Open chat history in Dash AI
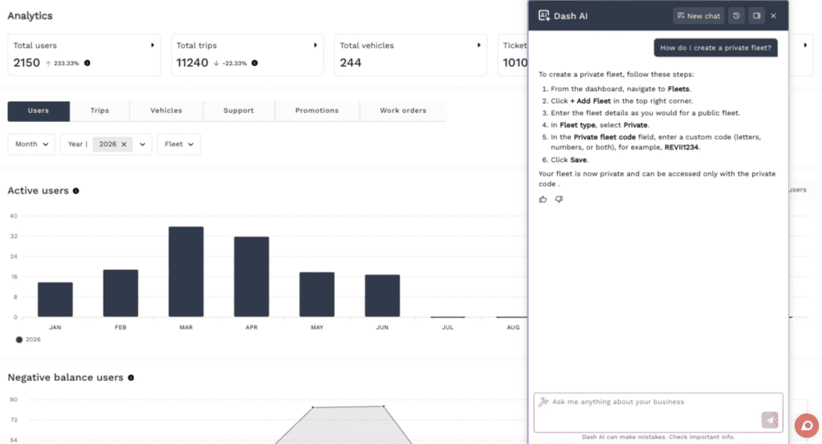 pyautogui.click(x=736, y=16)
